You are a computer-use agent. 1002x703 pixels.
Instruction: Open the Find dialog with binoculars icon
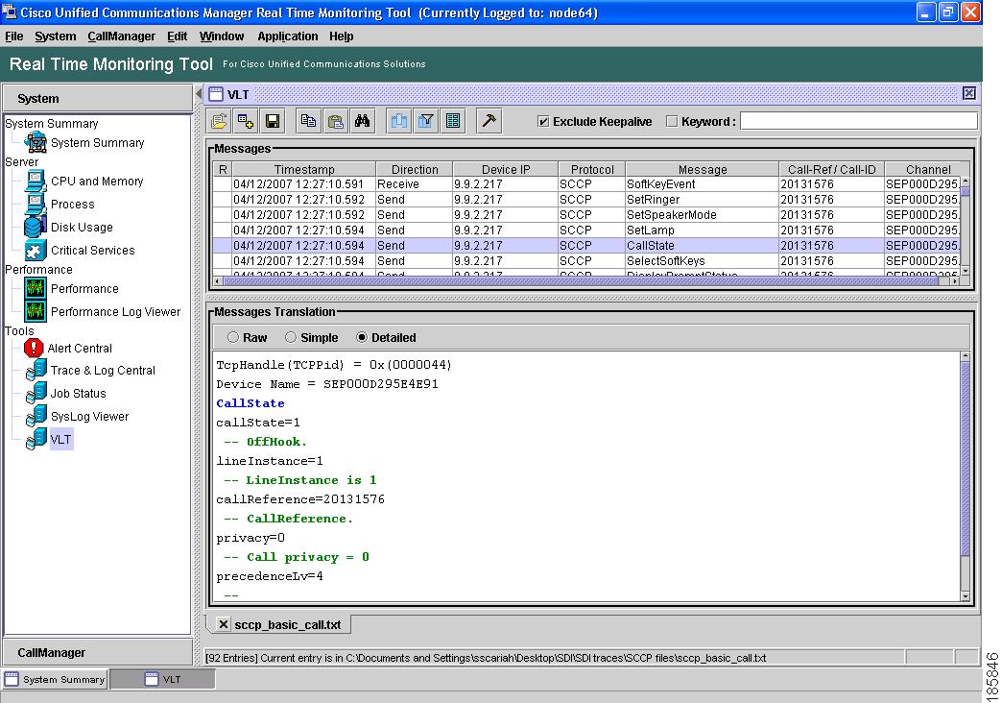[362, 120]
